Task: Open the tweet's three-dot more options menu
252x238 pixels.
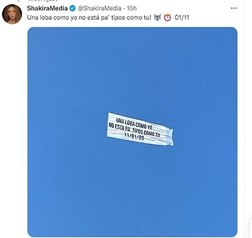Action: pos(234,9)
